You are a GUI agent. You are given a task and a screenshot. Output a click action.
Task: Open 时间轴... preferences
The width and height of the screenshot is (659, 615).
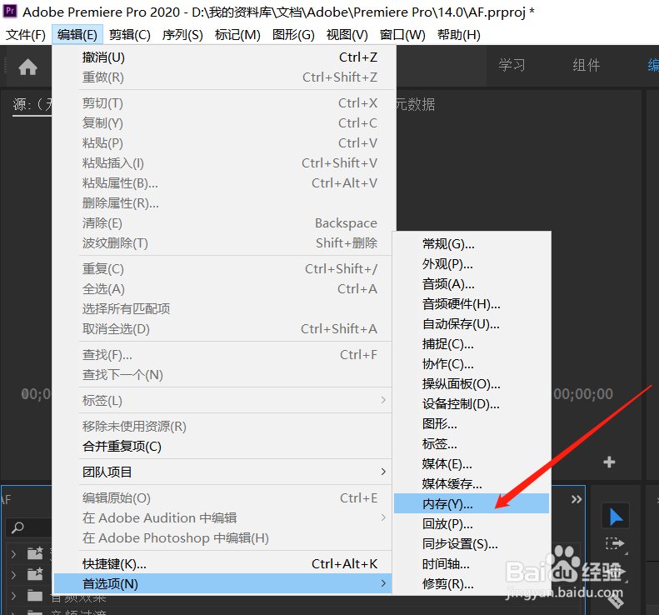[472, 563]
